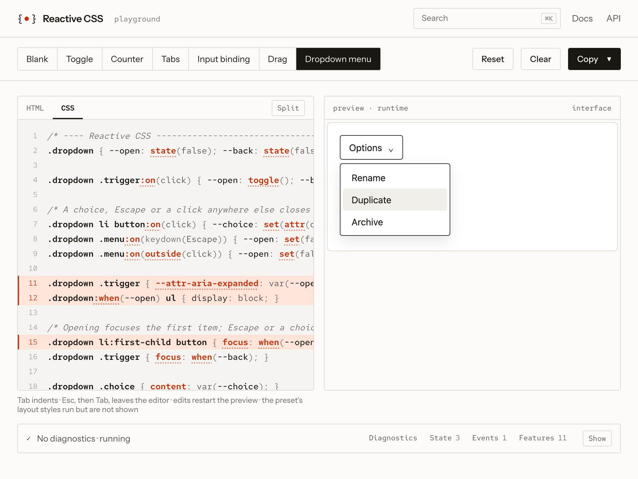
Task: Click the '--attr-aria-expanded' token on line 11
Action: [x=207, y=283]
